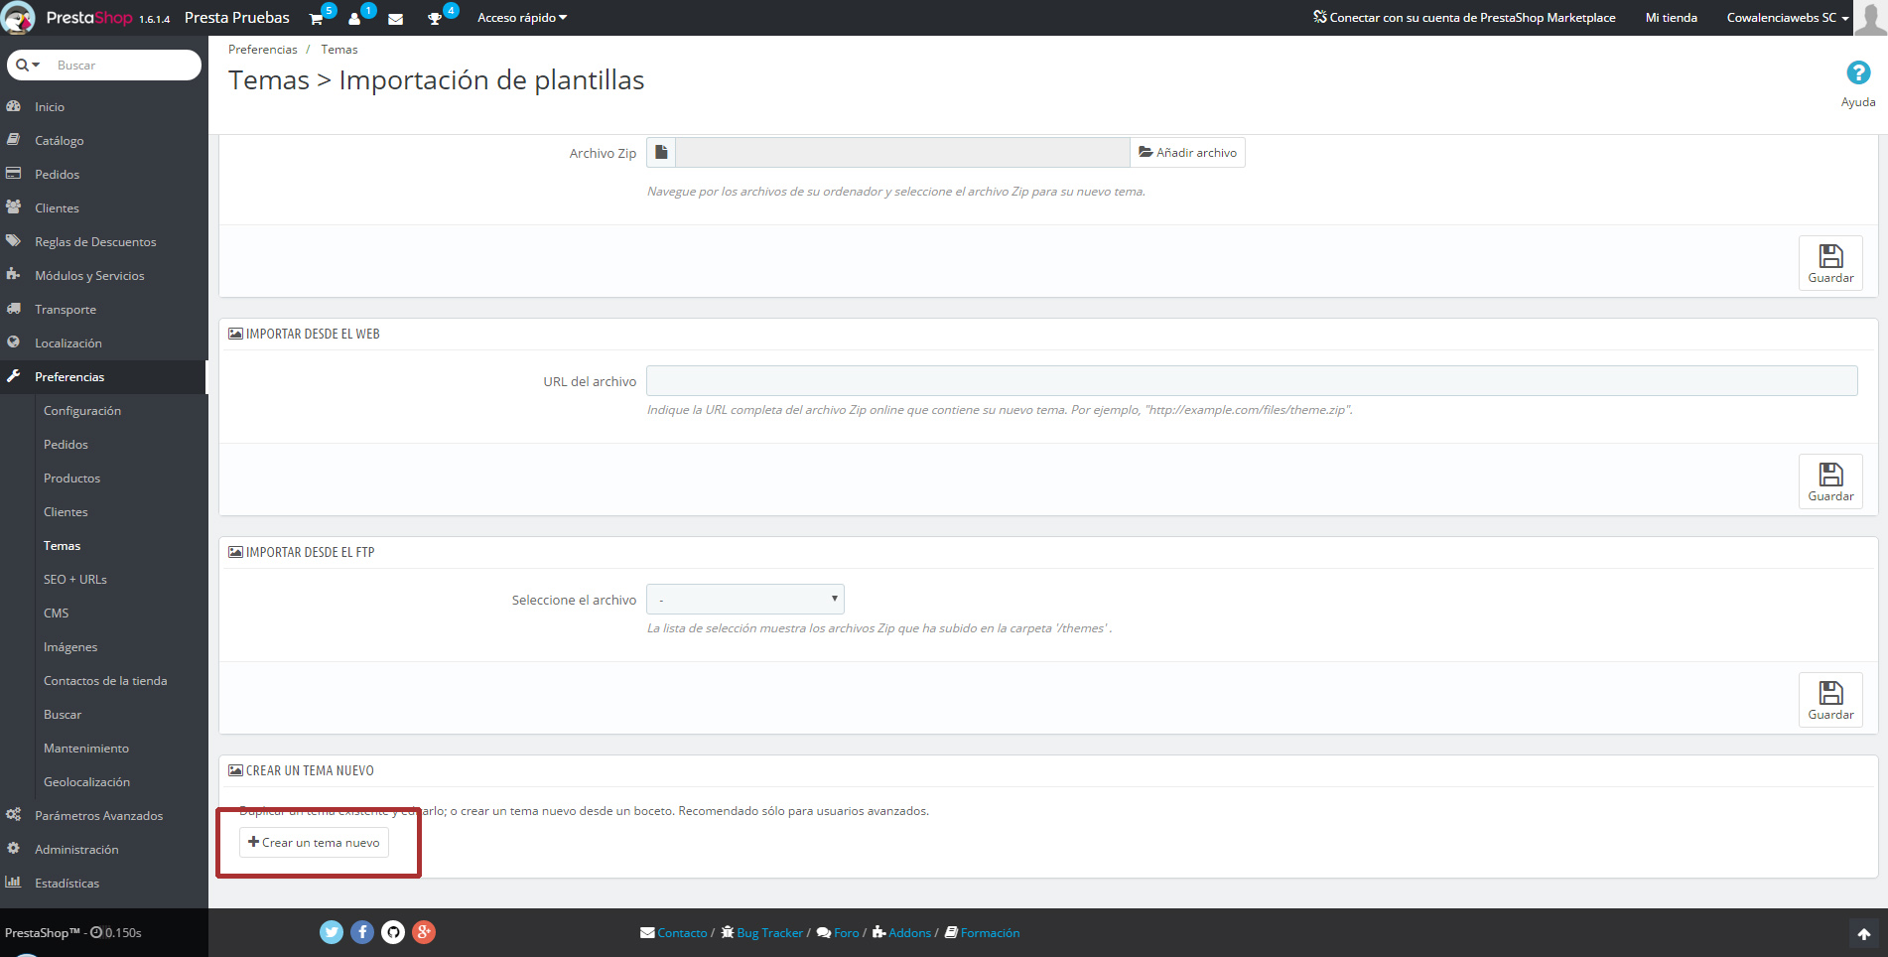Open the Seleccione el archivo dropdown
The image size is (1888, 957).
744,600
